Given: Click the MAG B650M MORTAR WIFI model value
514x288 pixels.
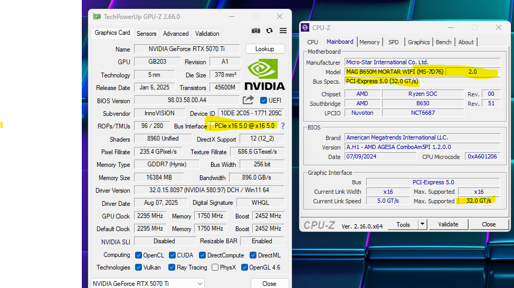Looking at the screenshot, I should pos(395,72).
